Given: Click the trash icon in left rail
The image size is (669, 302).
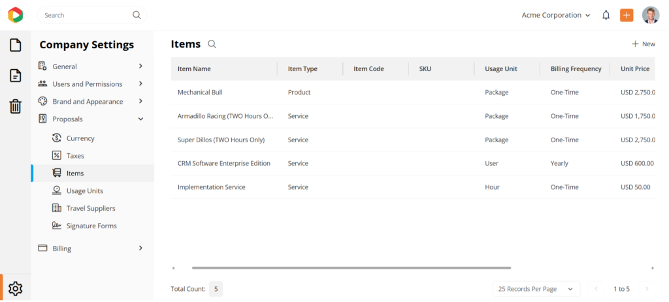Looking at the screenshot, I should pyautogui.click(x=15, y=106).
